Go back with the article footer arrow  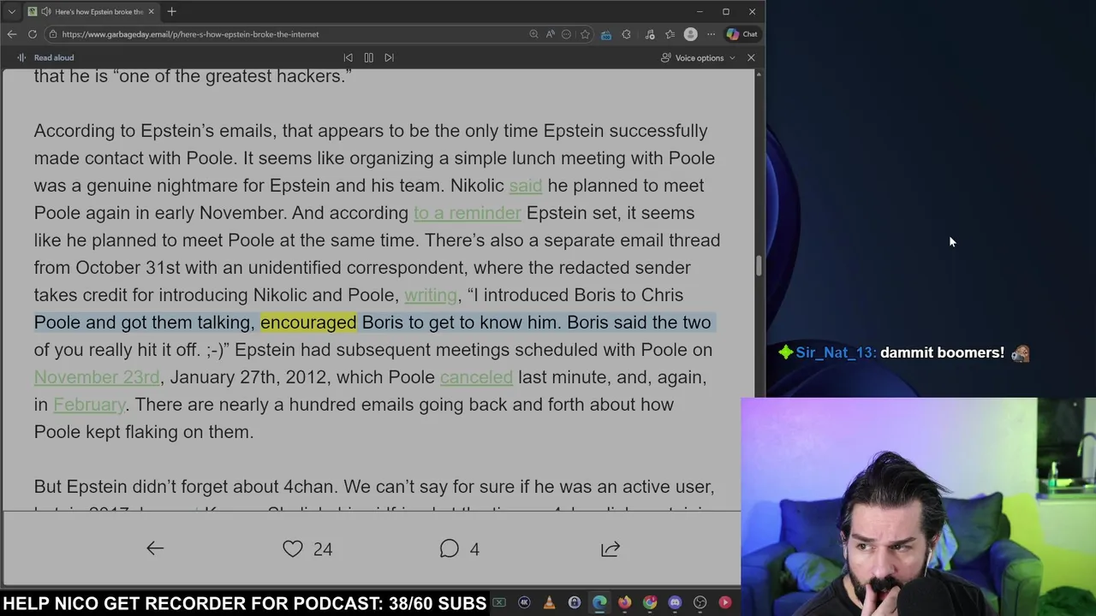click(x=155, y=548)
